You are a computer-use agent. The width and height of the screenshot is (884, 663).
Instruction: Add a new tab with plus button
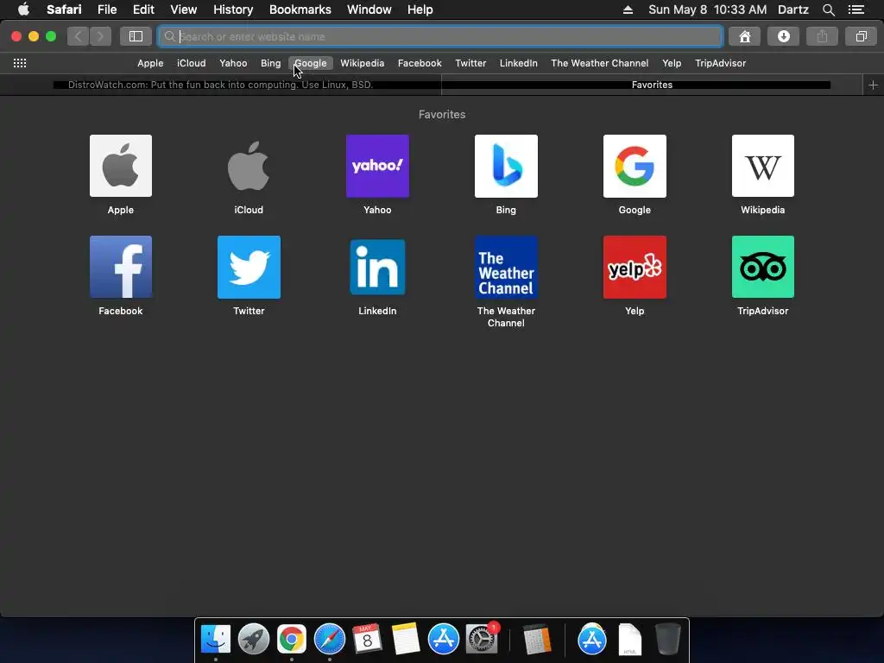click(x=873, y=85)
